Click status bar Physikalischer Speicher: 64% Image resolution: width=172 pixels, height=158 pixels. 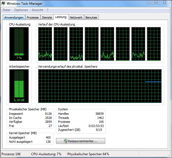click(x=88, y=154)
